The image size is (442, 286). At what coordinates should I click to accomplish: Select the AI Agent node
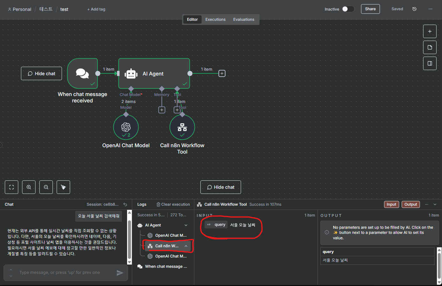[154, 74]
